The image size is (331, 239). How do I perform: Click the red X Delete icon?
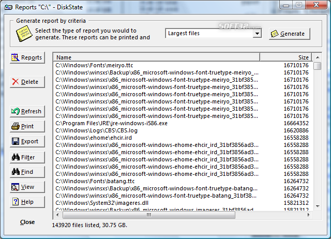coord(16,82)
